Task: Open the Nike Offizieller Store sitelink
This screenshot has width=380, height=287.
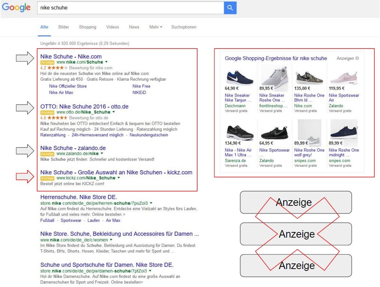Action: [68, 86]
